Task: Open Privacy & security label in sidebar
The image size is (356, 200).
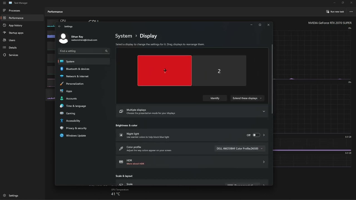Action: [76, 128]
